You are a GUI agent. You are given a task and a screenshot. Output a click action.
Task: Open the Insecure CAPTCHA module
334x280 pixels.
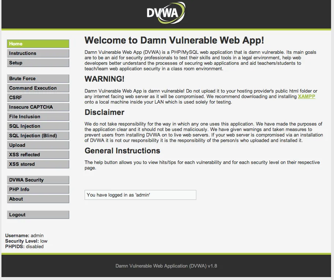[38, 107]
